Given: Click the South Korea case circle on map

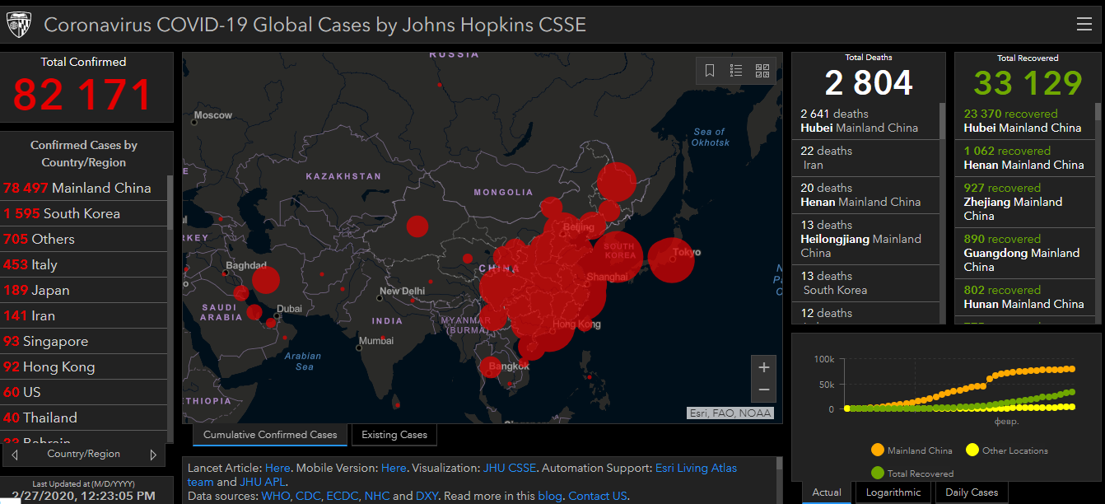Looking at the screenshot, I should coord(618,256).
